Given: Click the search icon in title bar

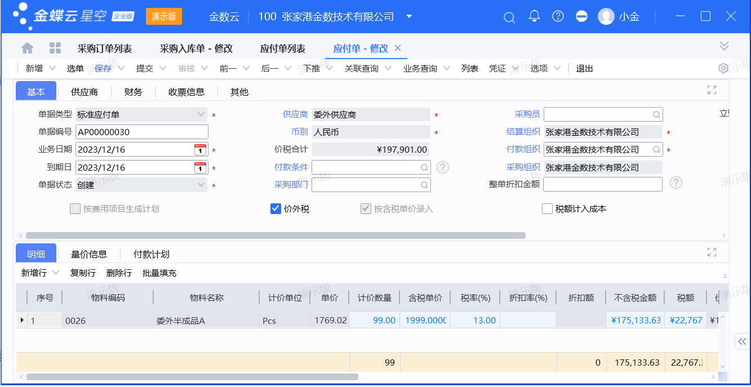Looking at the screenshot, I should tap(509, 17).
